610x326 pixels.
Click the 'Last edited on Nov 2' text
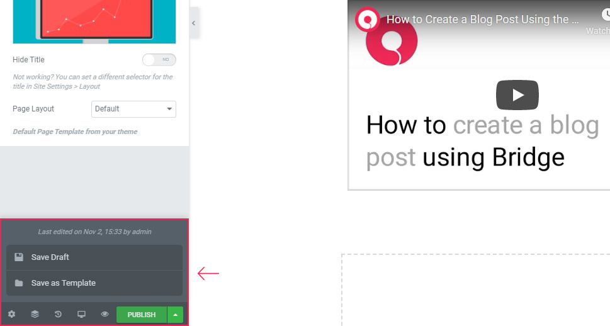[x=94, y=232]
